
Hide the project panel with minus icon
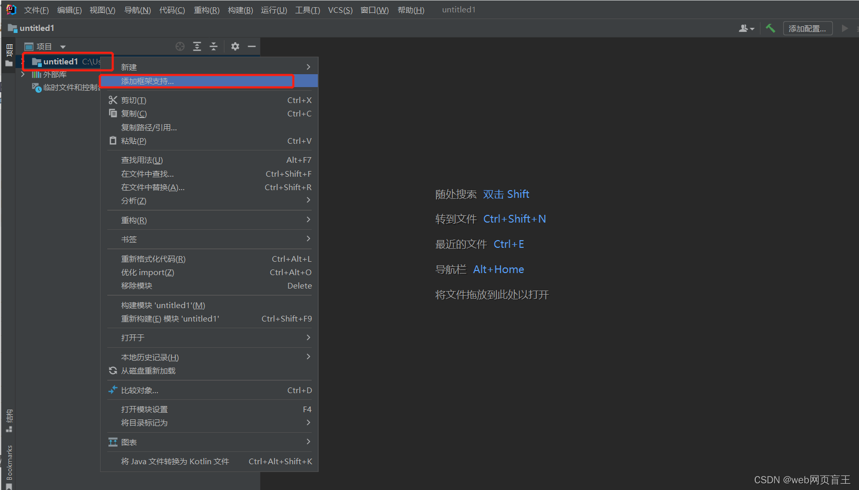(252, 46)
